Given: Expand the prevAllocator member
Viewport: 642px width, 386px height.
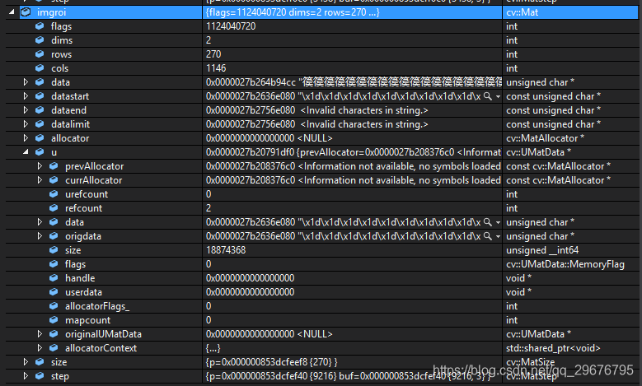Looking at the screenshot, I should 40,166.
